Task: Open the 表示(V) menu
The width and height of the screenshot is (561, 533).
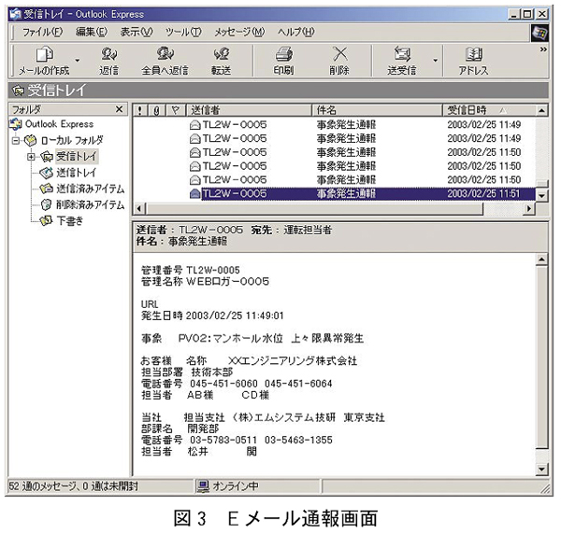Action: click(x=137, y=32)
